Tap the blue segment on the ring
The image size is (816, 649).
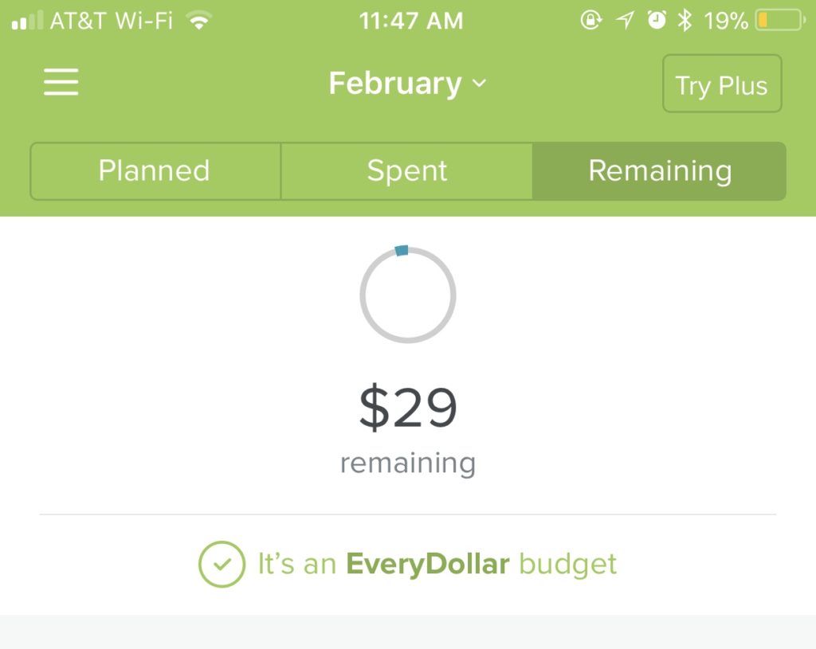tap(402, 251)
